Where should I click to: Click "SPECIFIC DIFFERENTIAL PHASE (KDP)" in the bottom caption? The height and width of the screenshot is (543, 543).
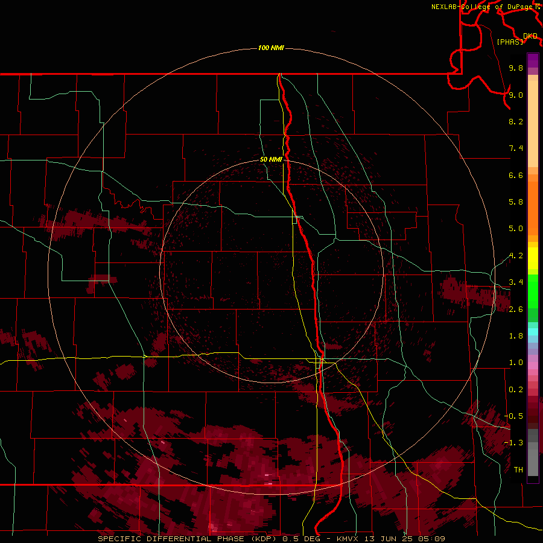click(189, 539)
